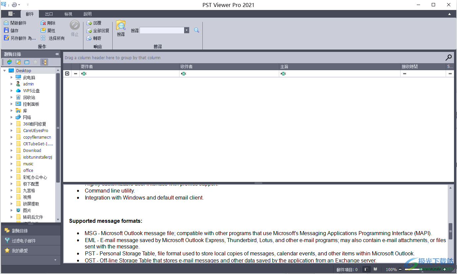The height and width of the screenshot is (274, 457).
Task: Click zoom out minus button in status bar
Action: [400, 269]
